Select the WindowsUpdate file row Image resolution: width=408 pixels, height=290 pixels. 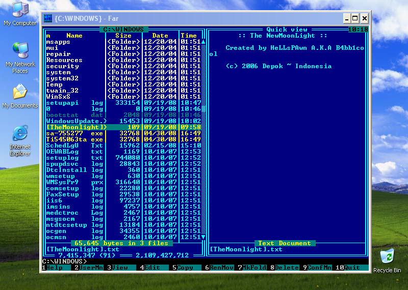pos(123,121)
